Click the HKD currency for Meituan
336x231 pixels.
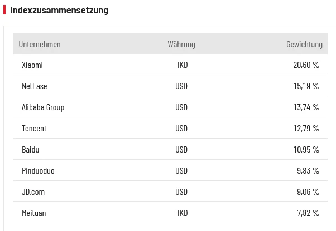pyautogui.click(x=181, y=213)
